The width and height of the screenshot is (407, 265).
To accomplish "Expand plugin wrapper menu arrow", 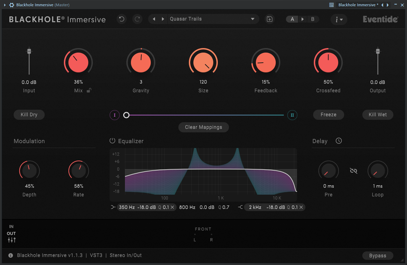I will click(x=5, y=5).
